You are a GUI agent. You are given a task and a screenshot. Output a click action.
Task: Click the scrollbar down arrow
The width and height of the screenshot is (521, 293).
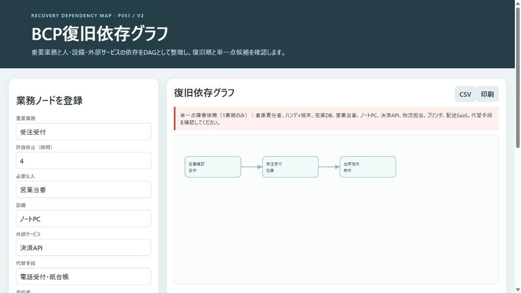pos(517,290)
